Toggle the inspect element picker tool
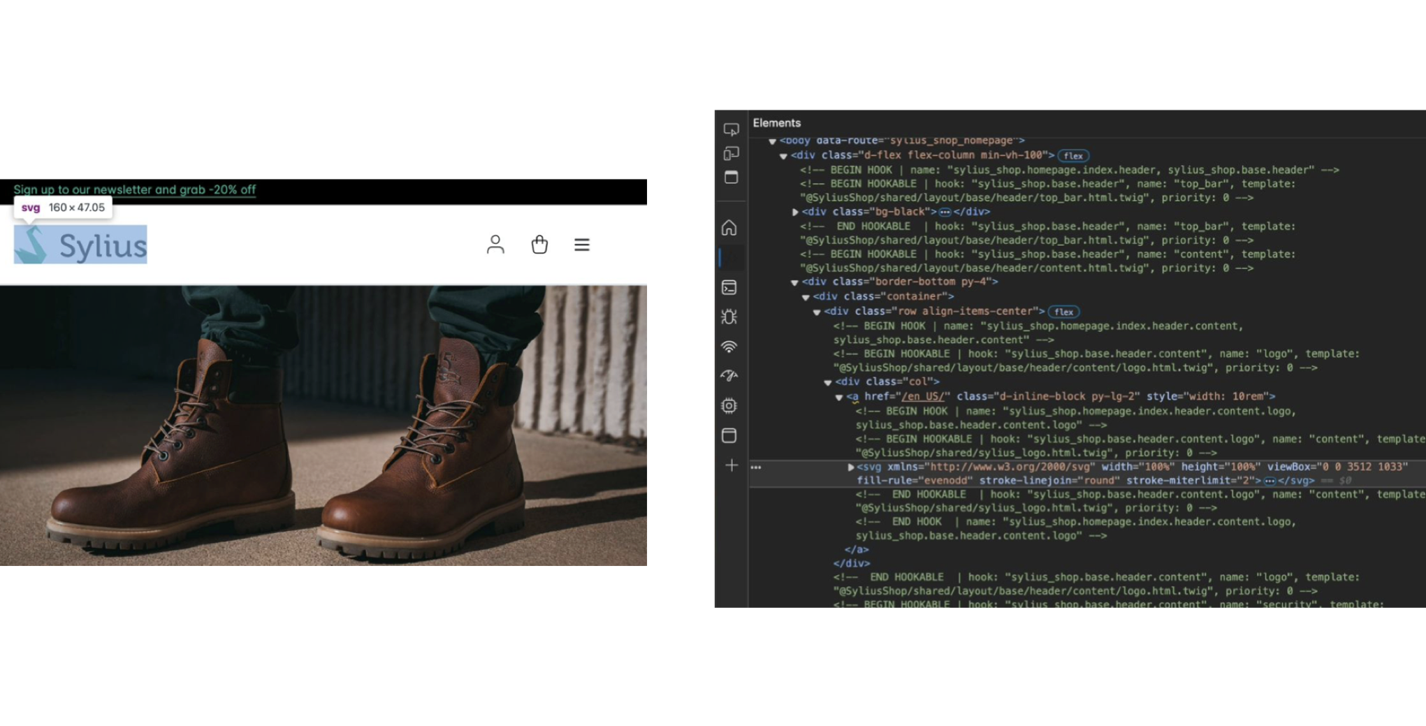Image resolution: width=1426 pixels, height=726 pixels. (731, 129)
